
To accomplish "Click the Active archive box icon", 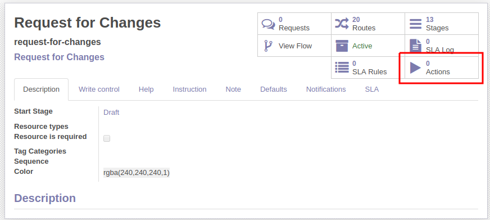I will click(342, 46).
